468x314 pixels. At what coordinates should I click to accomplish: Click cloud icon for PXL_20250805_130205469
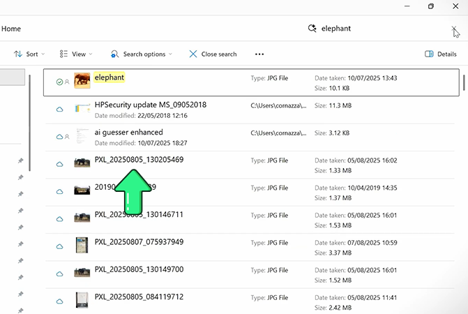click(60, 164)
